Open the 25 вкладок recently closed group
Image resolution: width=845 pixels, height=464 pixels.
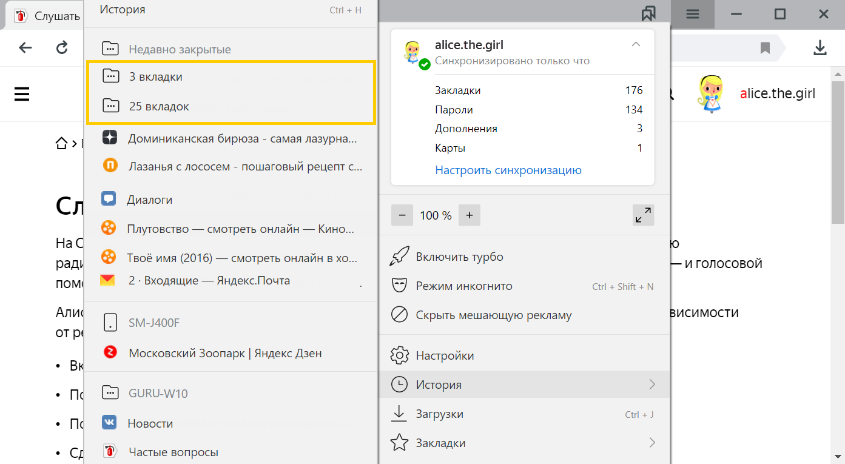pos(231,107)
